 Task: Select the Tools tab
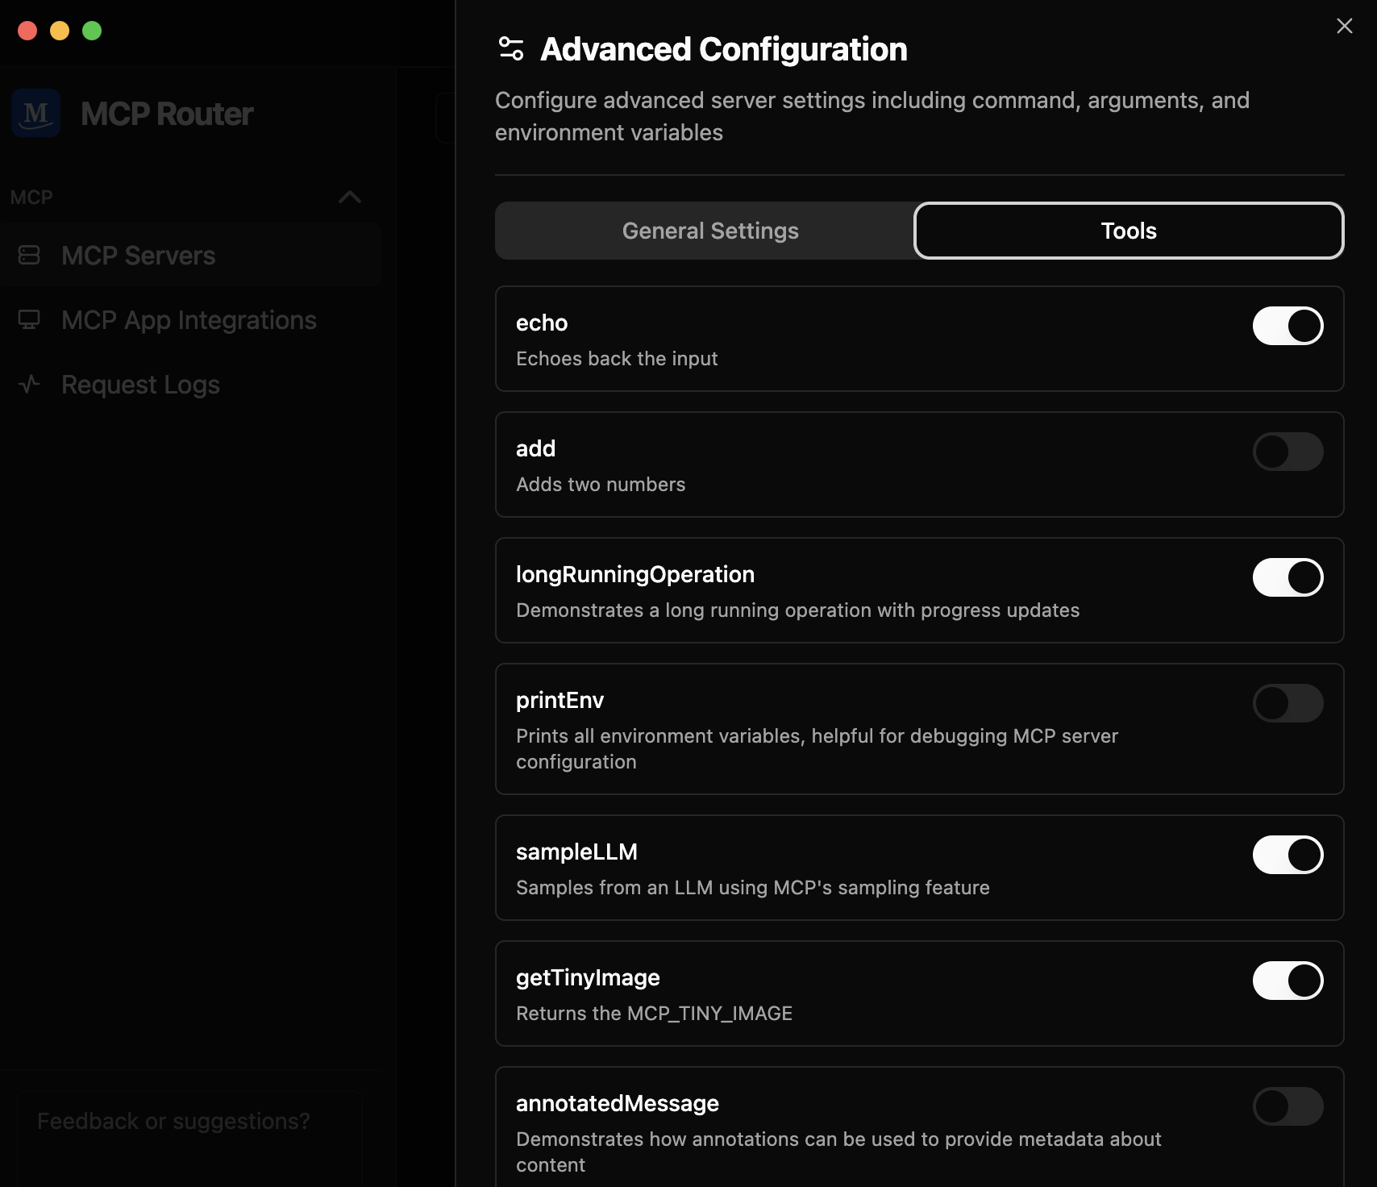tap(1129, 231)
